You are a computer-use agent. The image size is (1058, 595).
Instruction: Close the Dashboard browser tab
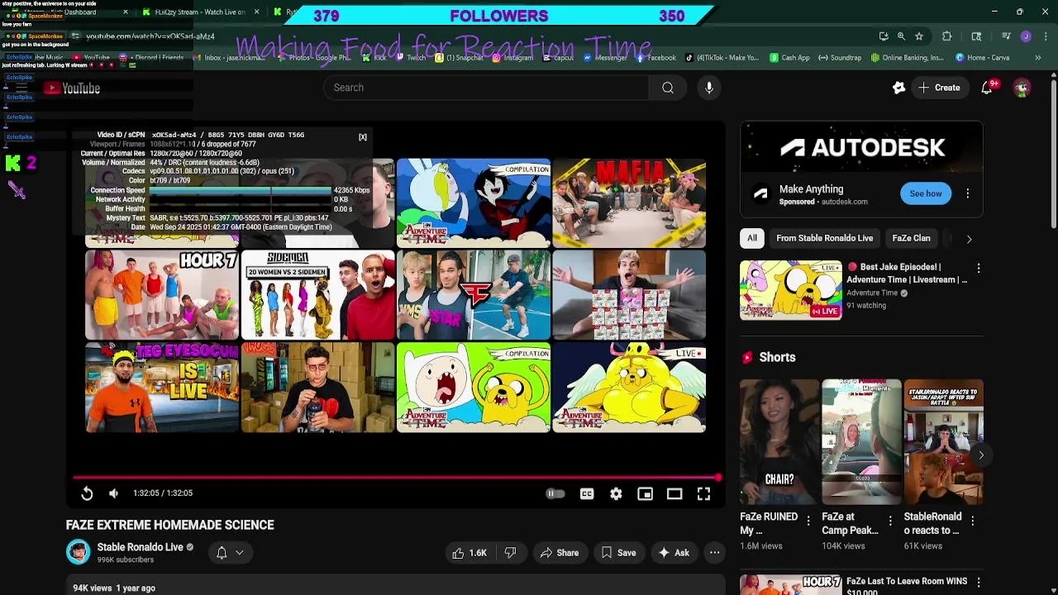(x=126, y=12)
